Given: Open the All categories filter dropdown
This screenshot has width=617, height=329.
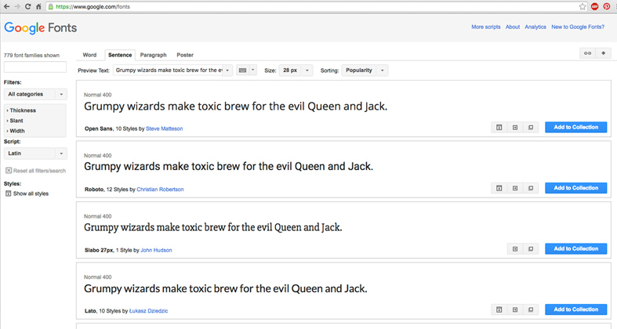Looking at the screenshot, I should click(x=35, y=94).
